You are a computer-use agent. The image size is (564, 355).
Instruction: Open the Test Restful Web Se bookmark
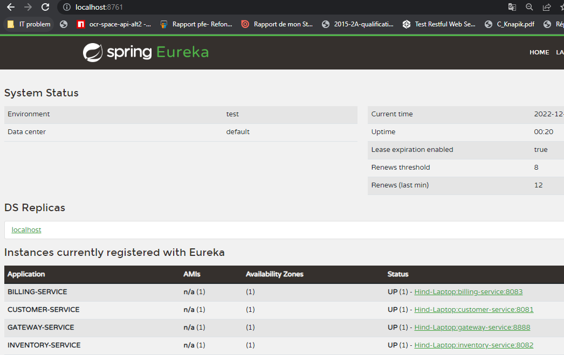point(439,24)
